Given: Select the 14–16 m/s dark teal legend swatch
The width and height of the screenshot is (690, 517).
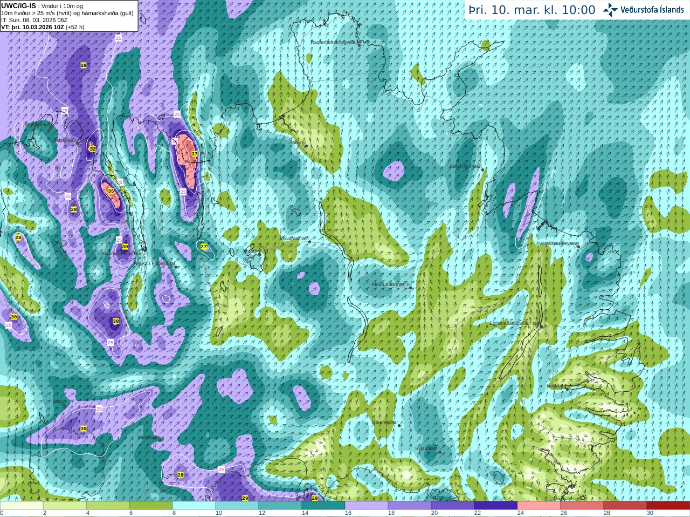Looking at the screenshot, I should (x=323, y=506).
